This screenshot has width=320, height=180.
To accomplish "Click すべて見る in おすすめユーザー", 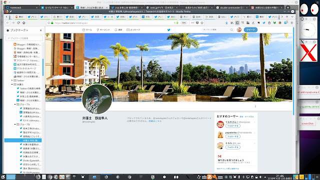I will (249, 116).
